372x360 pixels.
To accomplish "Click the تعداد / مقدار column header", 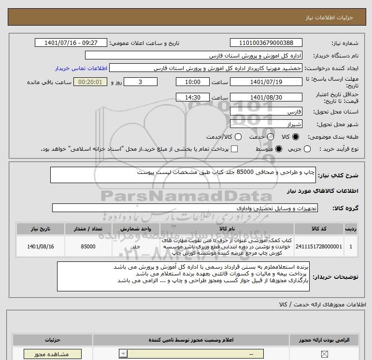I will (88, 229).
